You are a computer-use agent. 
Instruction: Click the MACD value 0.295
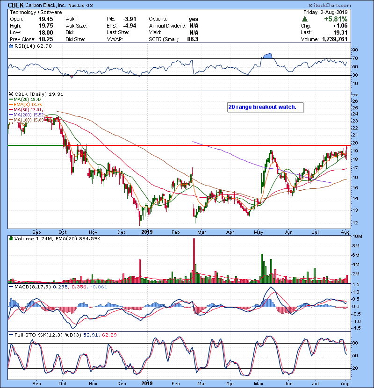[x=60, y=287]
